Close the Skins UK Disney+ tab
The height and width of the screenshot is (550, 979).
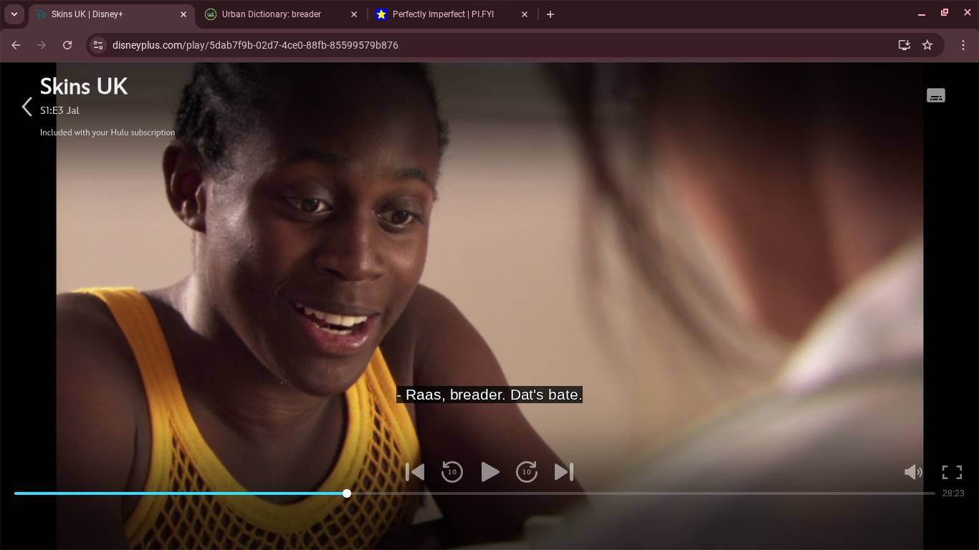pyautogui.click(x=183, y=14)
